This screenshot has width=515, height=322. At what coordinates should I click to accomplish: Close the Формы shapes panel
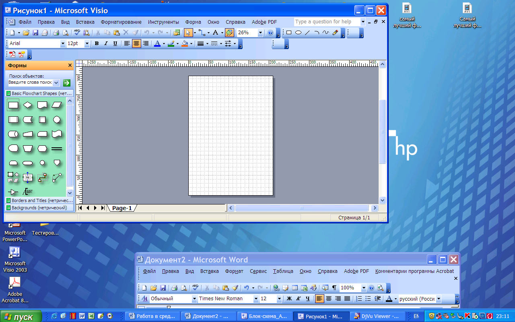click(70, 65)
